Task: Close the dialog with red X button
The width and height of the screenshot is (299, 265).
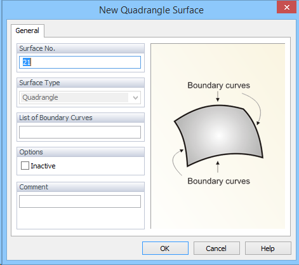Action: [x=287, y=8]
